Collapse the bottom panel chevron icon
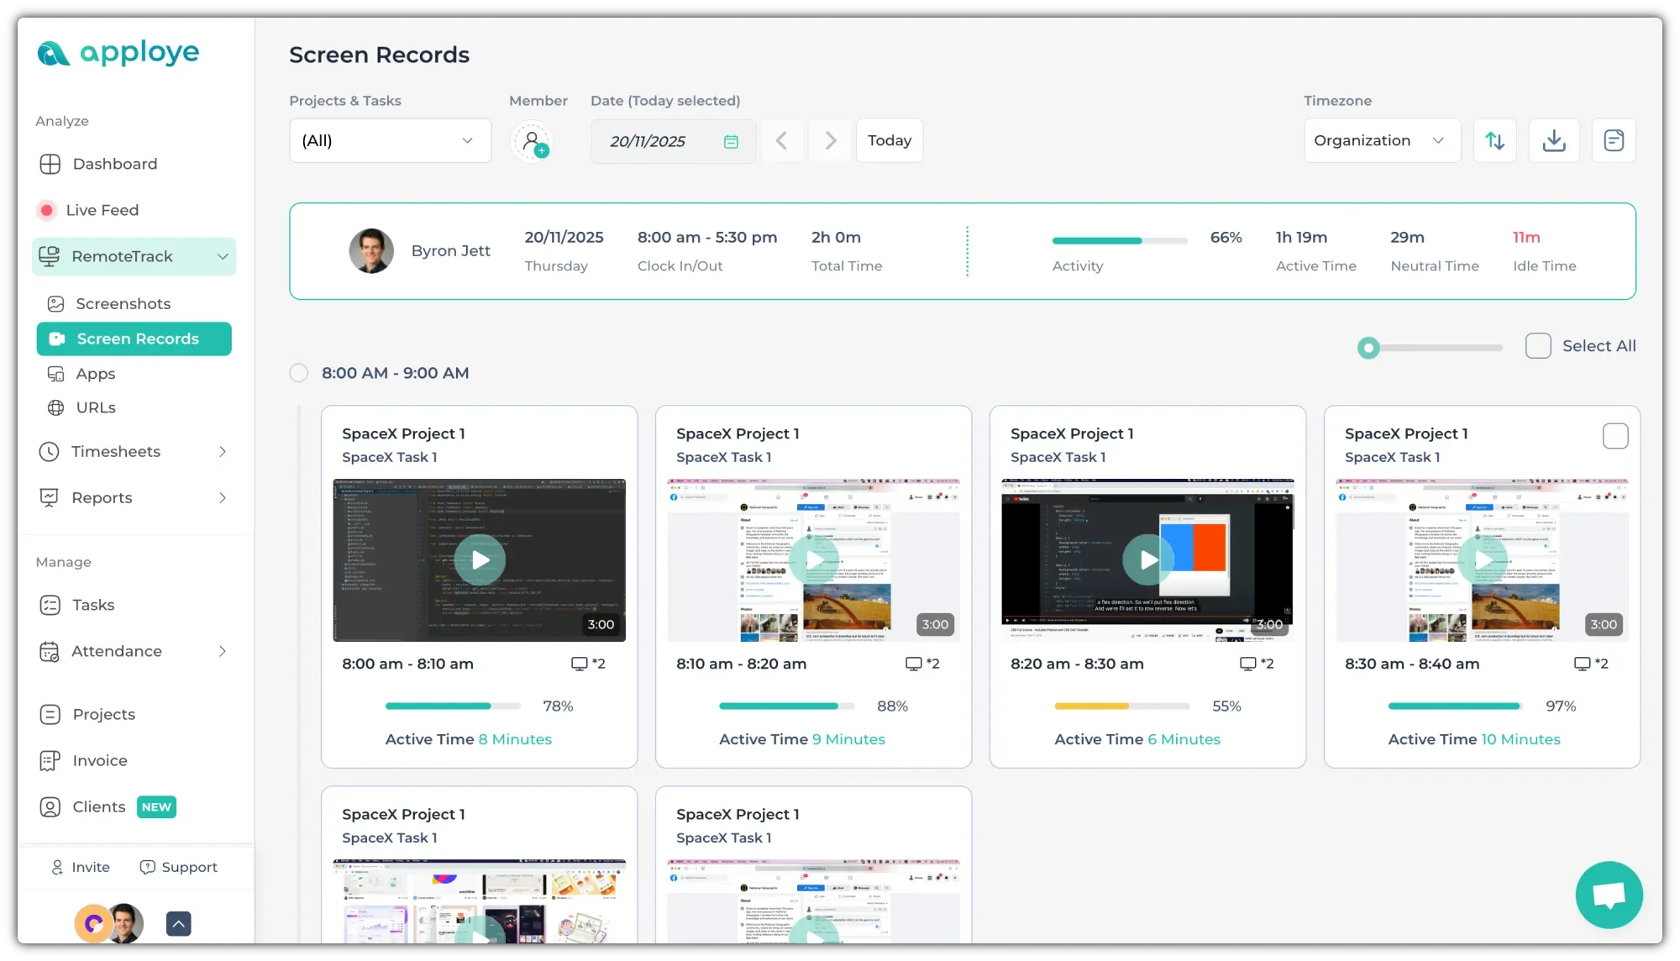The image size is (1680, 961). (178, 924)
